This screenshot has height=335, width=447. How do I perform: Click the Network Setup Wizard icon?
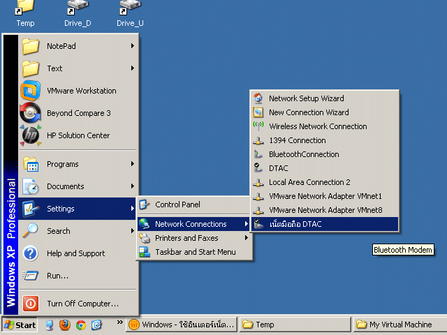258,98
